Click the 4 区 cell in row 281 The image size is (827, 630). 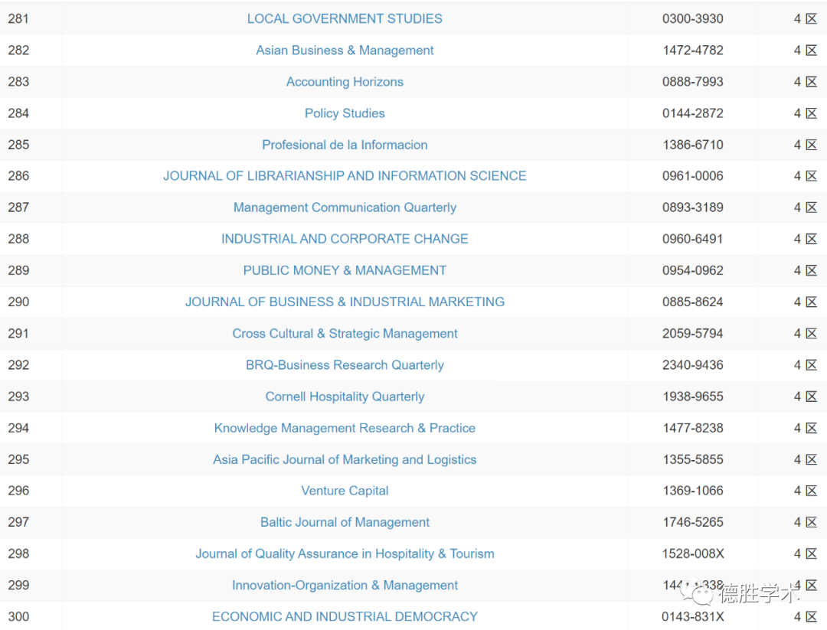click(806, 18)
